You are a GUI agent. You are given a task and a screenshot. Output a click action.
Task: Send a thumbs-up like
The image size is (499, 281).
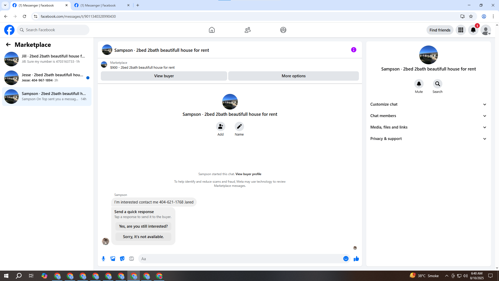point(356,259)
